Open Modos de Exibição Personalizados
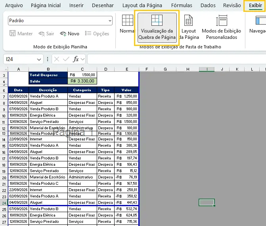This screenshot has height=226, width=266. click(221, 27)
